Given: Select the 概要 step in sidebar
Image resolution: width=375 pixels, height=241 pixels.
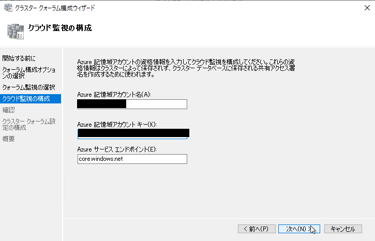Looking at the screenshot, I should point(9,139).
